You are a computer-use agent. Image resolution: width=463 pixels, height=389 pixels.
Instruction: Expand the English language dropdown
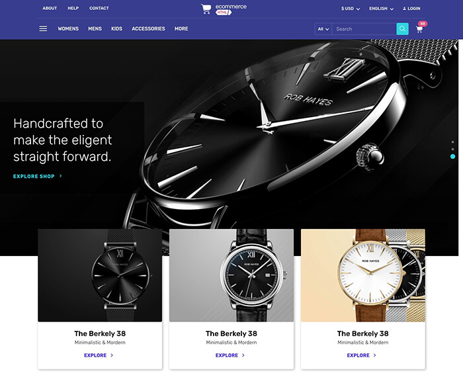coord(381,9)
